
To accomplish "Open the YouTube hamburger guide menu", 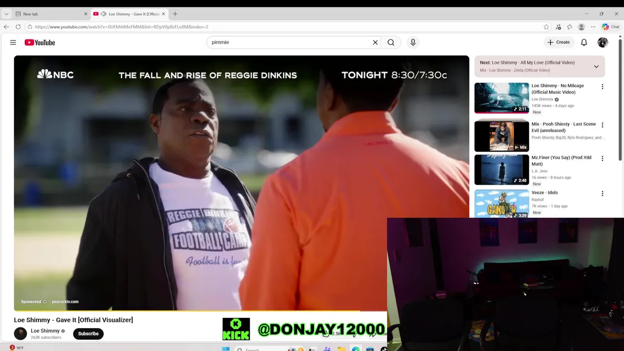I will [x=13, y=42].
